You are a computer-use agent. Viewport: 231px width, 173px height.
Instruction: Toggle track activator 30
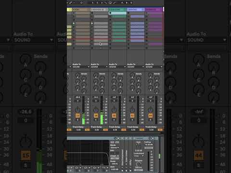[x=114, y=116]
